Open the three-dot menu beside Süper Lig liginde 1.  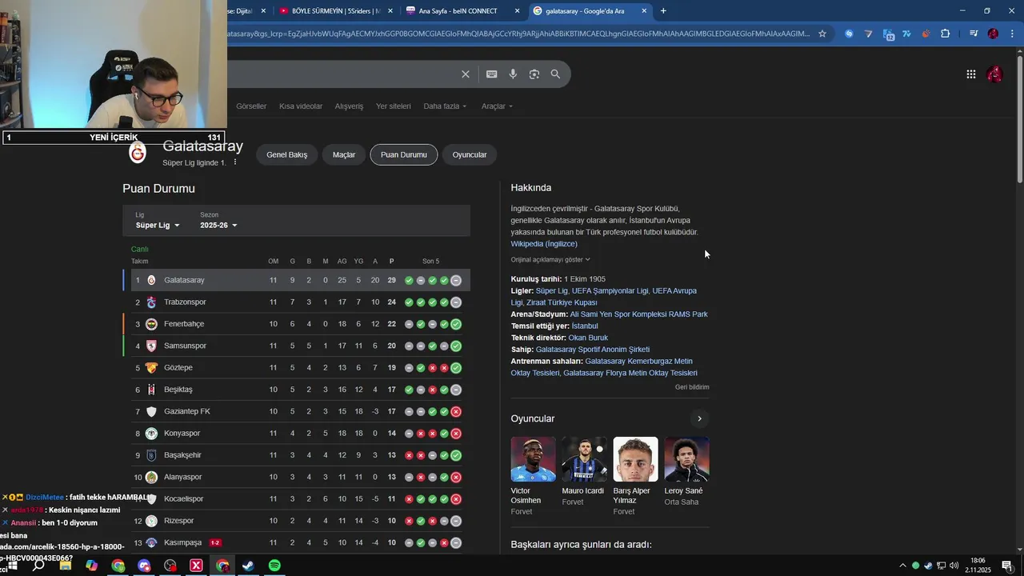click(234, 162)
